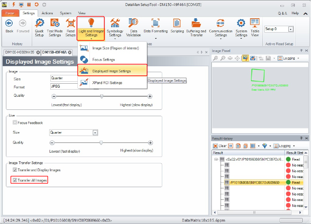This screenshot has width=311, height=224.
Task: Open the Image Panel save dropdown arrow
Action: point(274,58)
